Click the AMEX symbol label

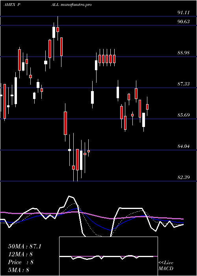[10, 5]
